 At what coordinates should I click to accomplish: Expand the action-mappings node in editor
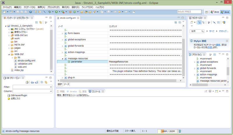point(63,52)
